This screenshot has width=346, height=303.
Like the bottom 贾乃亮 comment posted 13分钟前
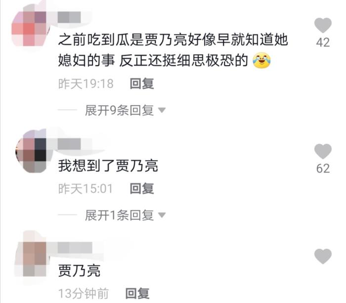[323, 256]
